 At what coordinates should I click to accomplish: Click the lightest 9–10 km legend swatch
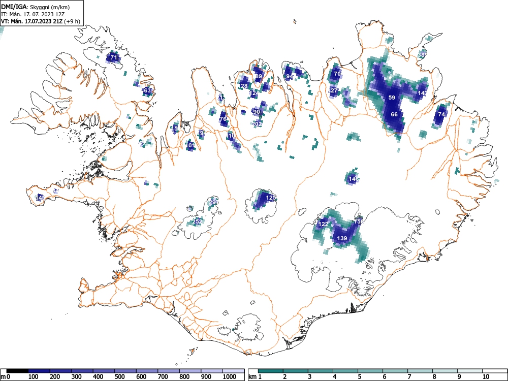pyautogui.click(x=470, y=371)
